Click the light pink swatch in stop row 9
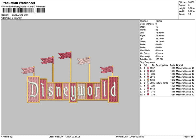This screenshot has width=196, height=139. (x=148, y=91)
